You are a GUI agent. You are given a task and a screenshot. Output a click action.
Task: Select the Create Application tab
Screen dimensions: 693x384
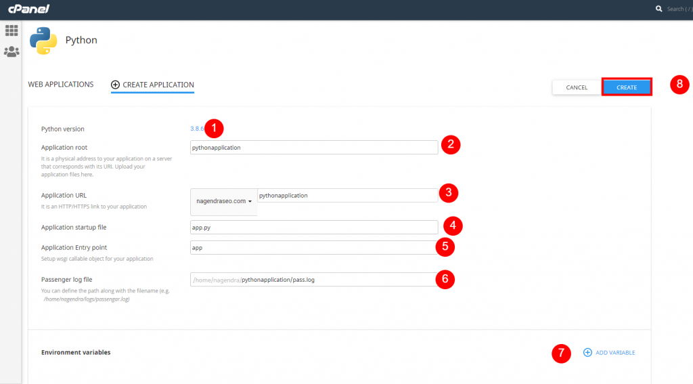[152, 85]
